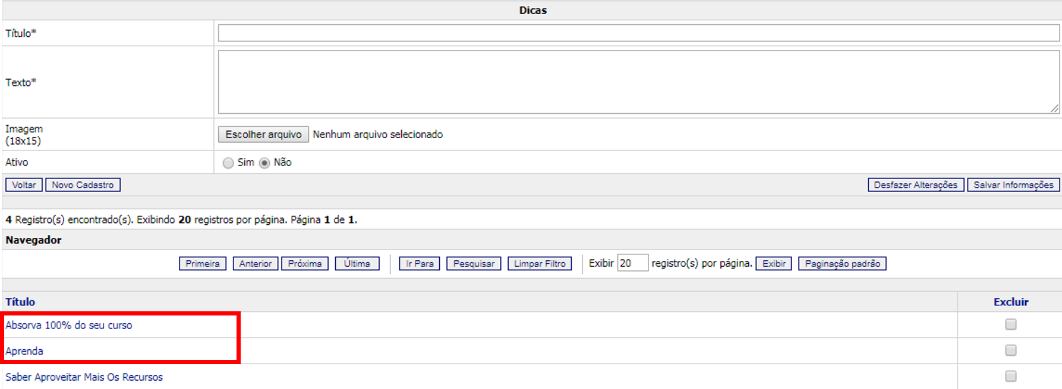Check Excluir box for Aprenda row
This screenshot has width=1062, height=389.
point(1010,350)
